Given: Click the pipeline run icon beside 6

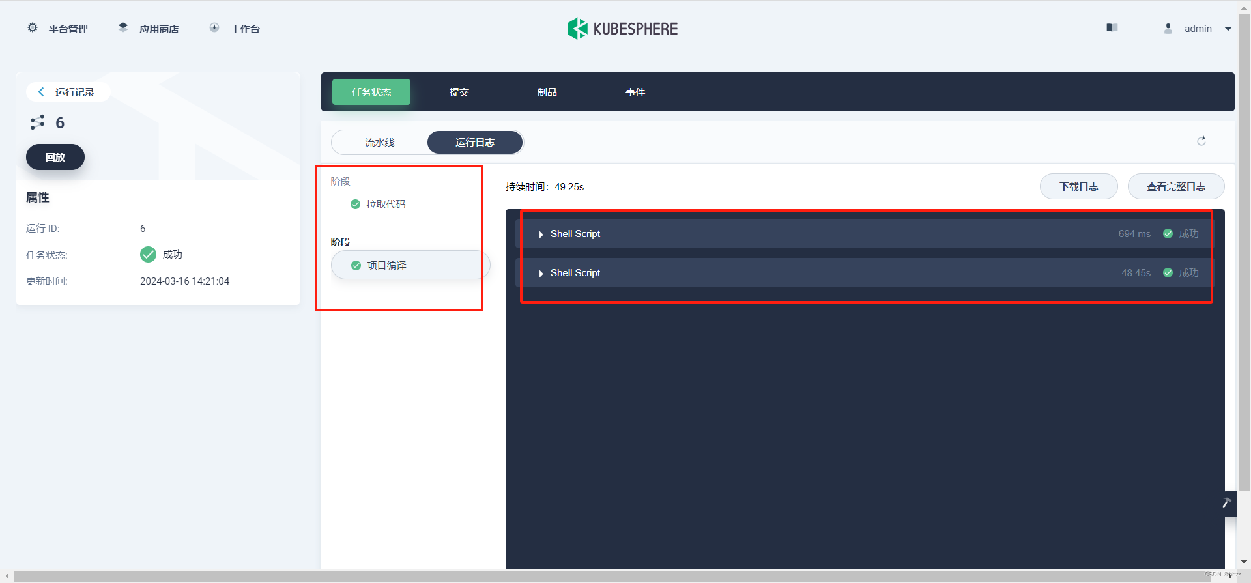Looking at the screenshot, I should pyautogui.click(x=37, y=122).
